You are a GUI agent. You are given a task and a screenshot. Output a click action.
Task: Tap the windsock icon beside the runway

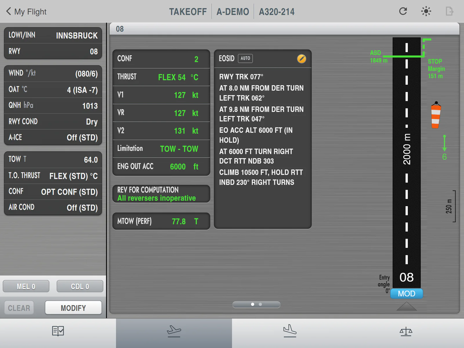pyautogui.click(x=436, y=115)
